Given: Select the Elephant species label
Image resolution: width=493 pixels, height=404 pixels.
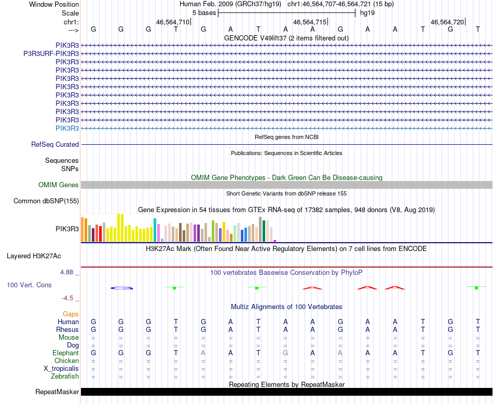Looking at the screenshot, I should click(65, 353).
